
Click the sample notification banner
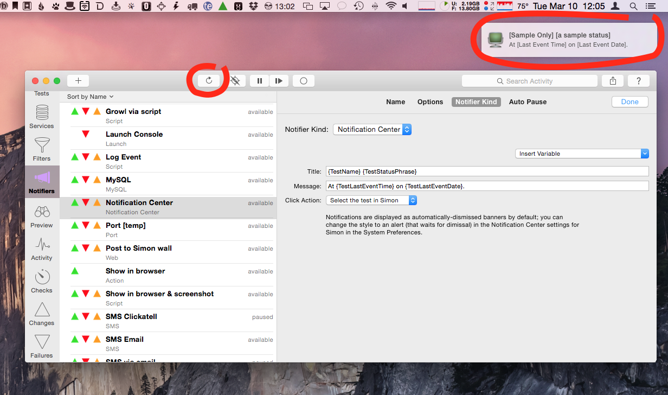[x=569, y=40]
